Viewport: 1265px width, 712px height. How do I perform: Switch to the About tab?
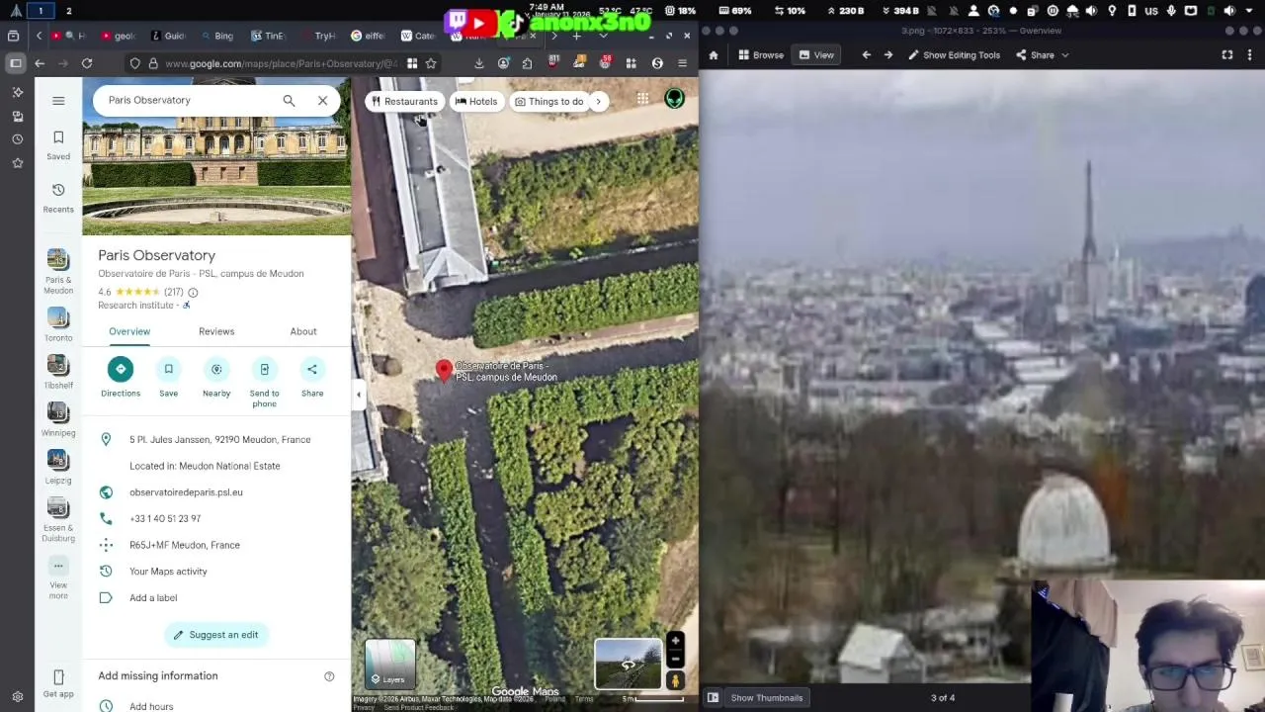click(x=303, y=331)
